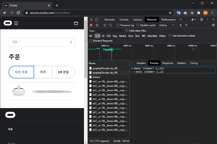Viewport: 217px width, 144px height.
Task: Close the Oculus browser tab
Action: click(49, 5)
